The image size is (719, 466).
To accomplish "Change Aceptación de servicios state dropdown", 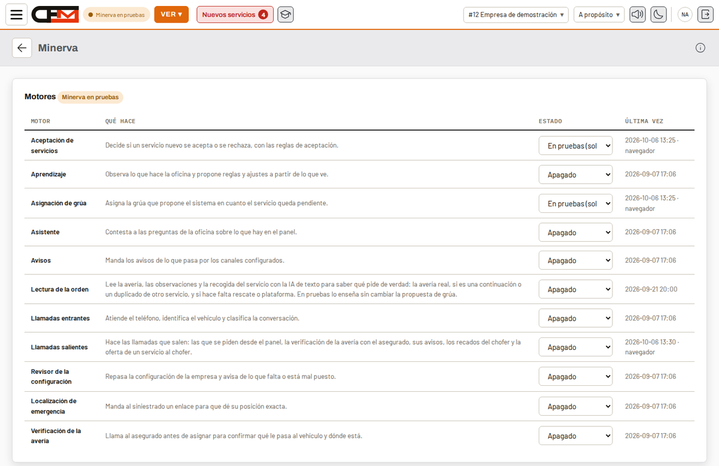I will tap(575, 145).
